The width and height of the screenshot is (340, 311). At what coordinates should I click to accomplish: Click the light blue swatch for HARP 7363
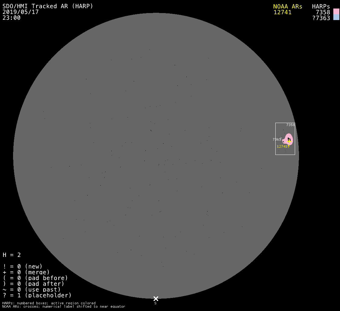click(336, 18)
